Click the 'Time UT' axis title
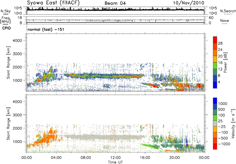 115,162
